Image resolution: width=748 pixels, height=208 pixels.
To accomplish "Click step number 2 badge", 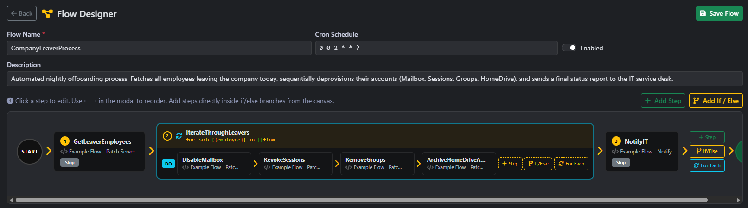I will pyautogui.click(x=167, y=136).
